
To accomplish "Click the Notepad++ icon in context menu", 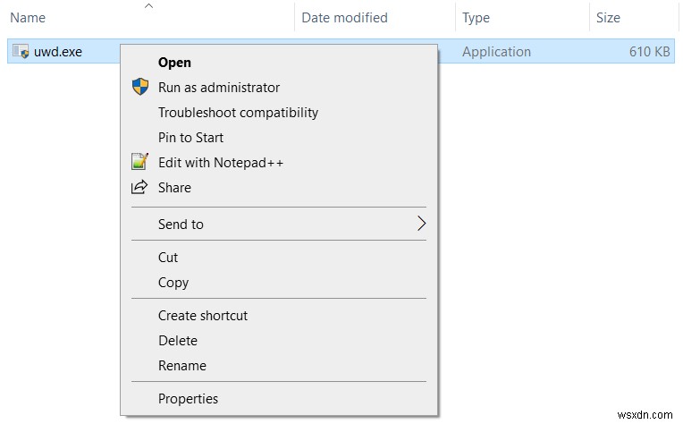I will pyautogui.click(x=139, y=162).
